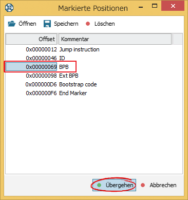
Task: Select offset 0x000000D6 cell
Action: click(x=41, y=84)
